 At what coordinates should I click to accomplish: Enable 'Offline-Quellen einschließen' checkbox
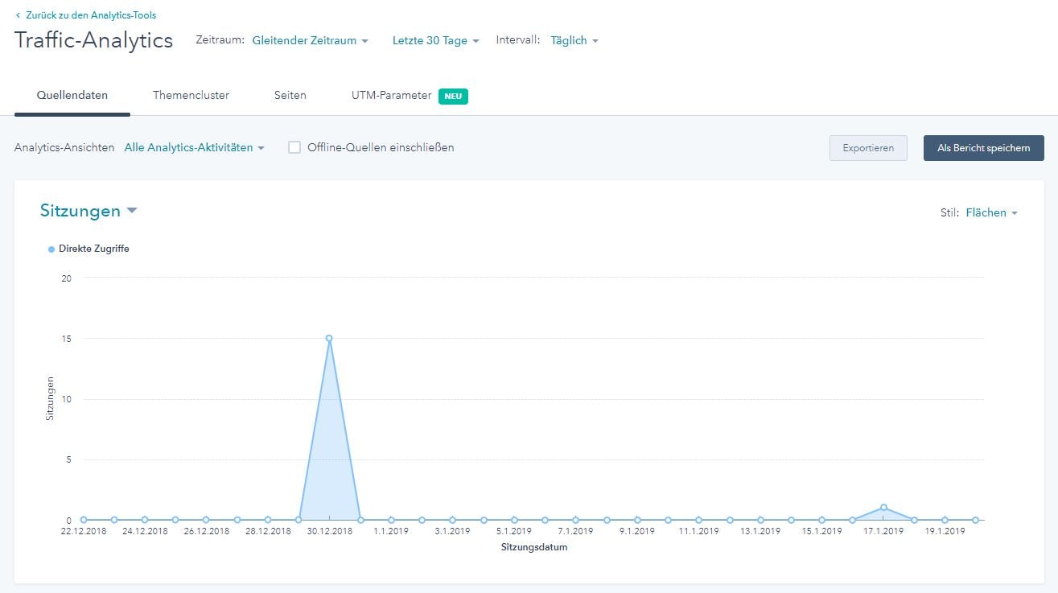(294, 147)
